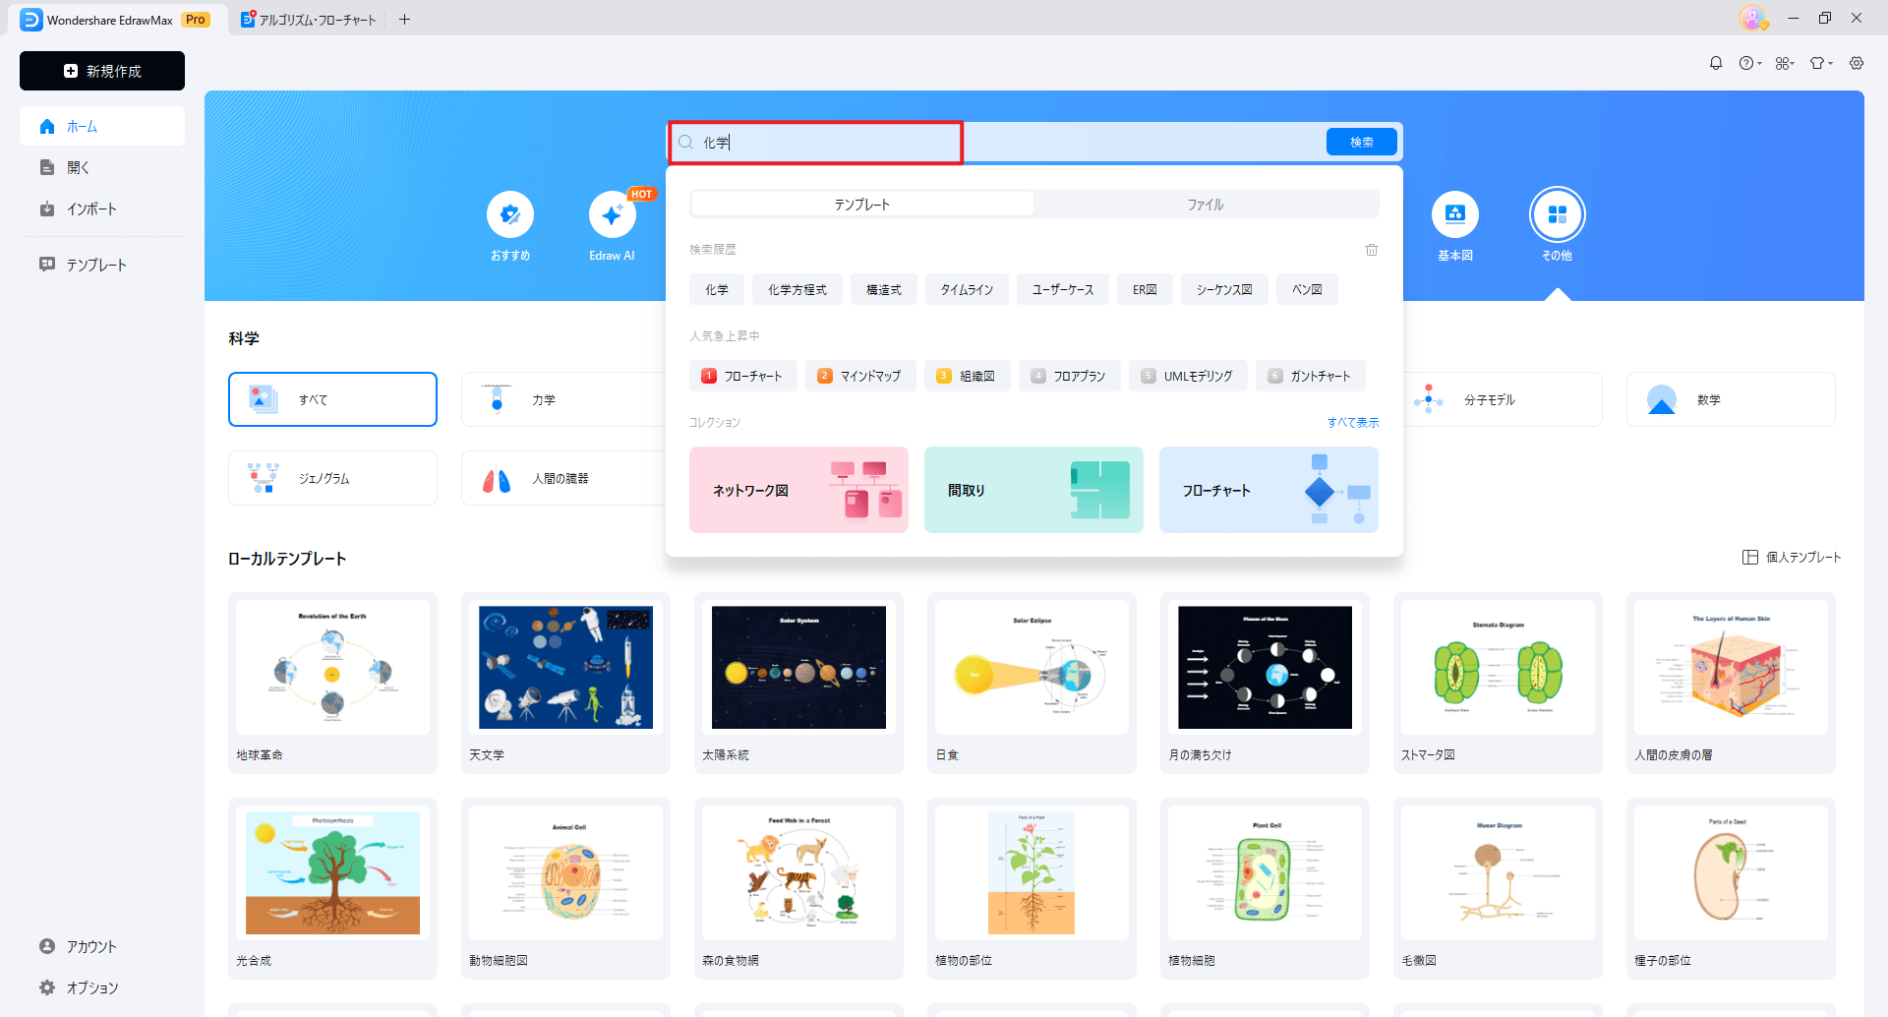Click the settings gear icon top right

(x=1857, y=63)
